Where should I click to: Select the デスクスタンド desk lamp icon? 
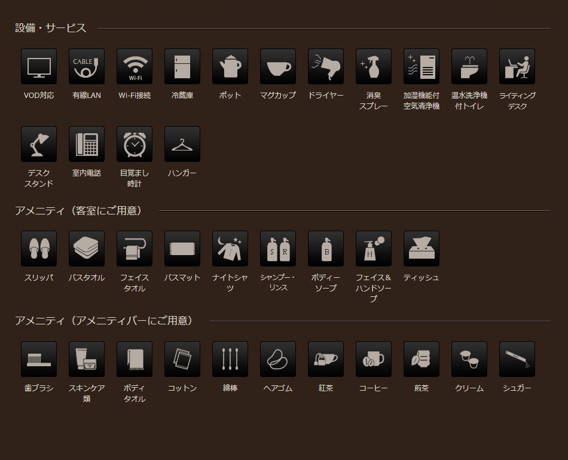pos(39,144)
